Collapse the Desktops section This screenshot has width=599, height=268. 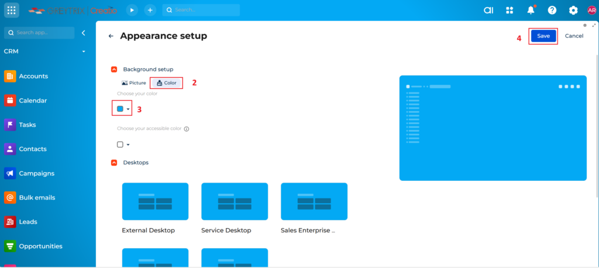[114, 163]
